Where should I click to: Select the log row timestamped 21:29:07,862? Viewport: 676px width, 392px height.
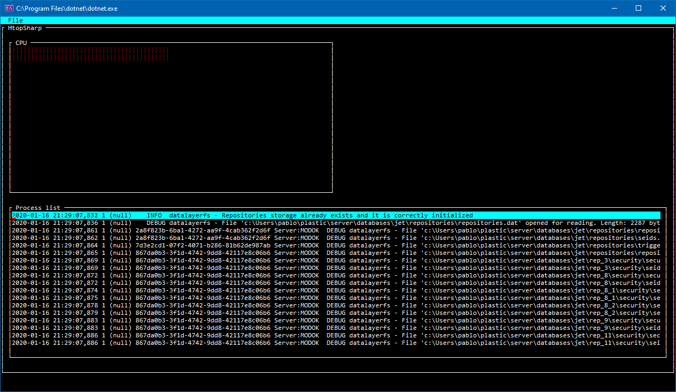336,238
